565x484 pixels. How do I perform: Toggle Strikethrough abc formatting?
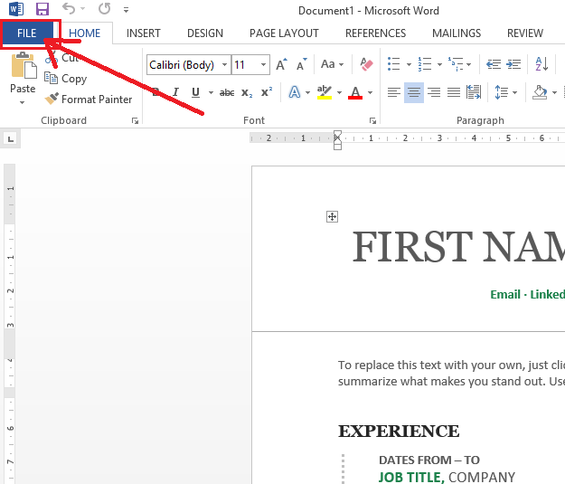point(227,92)
